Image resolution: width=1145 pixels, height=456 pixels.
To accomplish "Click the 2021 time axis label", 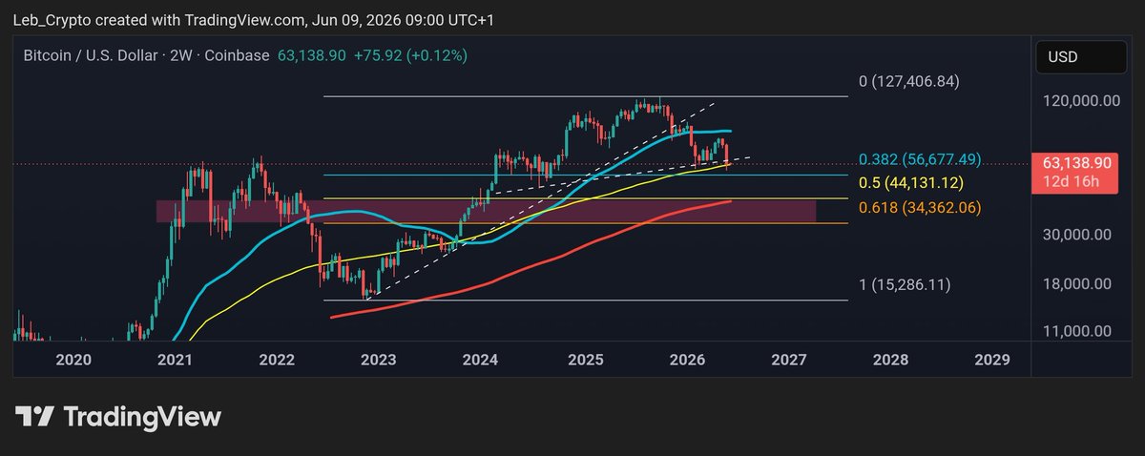I will [x=175, y=360].
